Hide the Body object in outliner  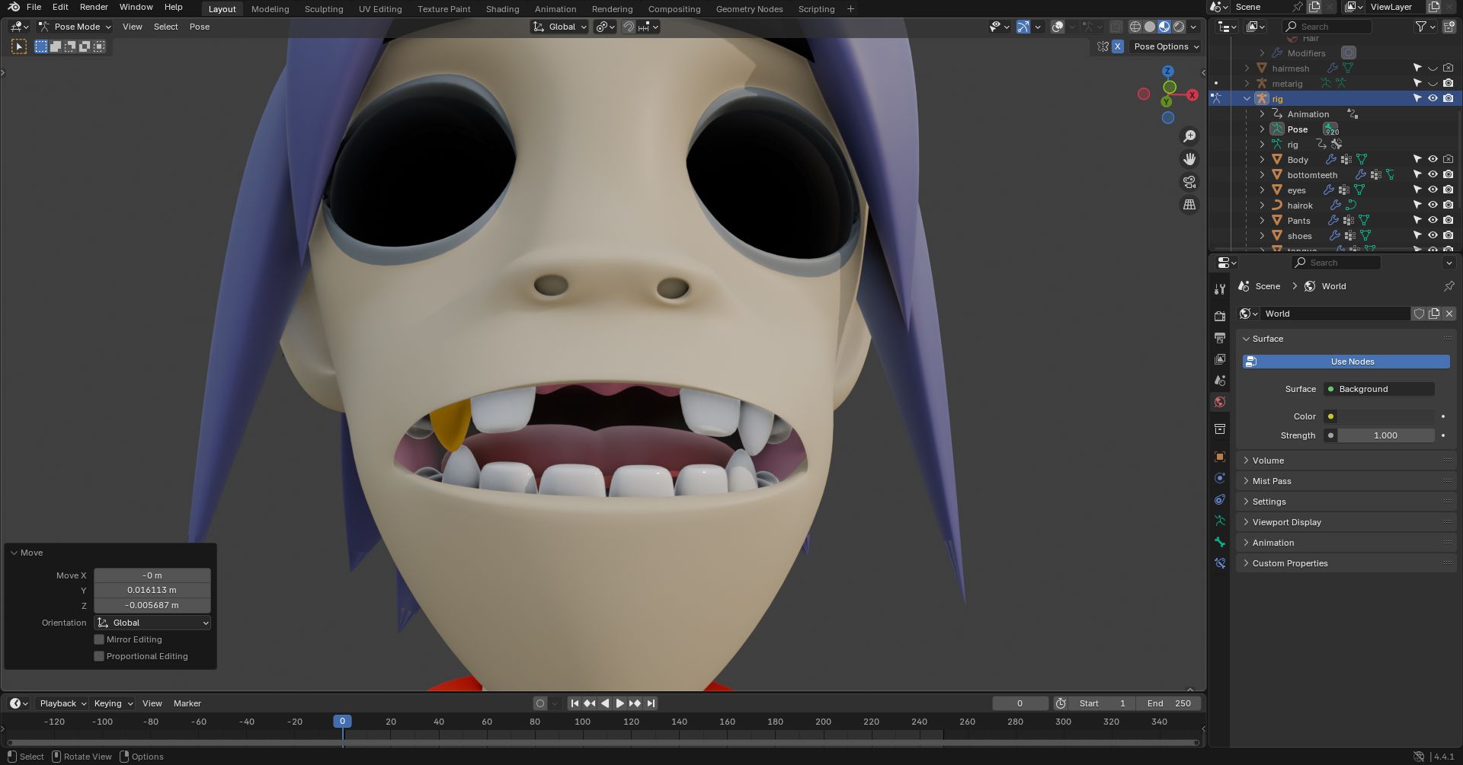[1433, 160]
